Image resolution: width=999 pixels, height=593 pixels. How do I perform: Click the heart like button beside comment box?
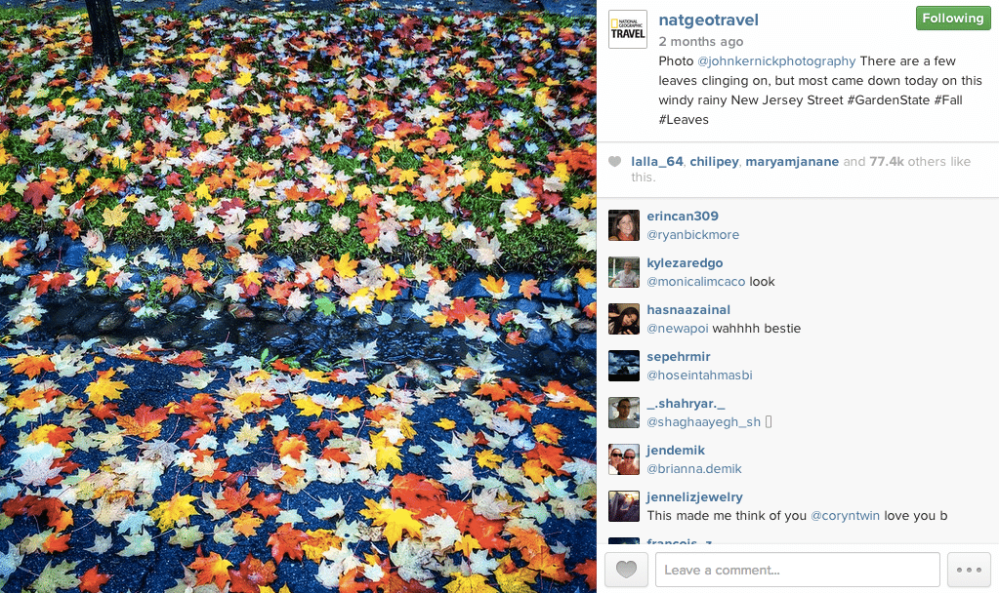coord(626,570)
